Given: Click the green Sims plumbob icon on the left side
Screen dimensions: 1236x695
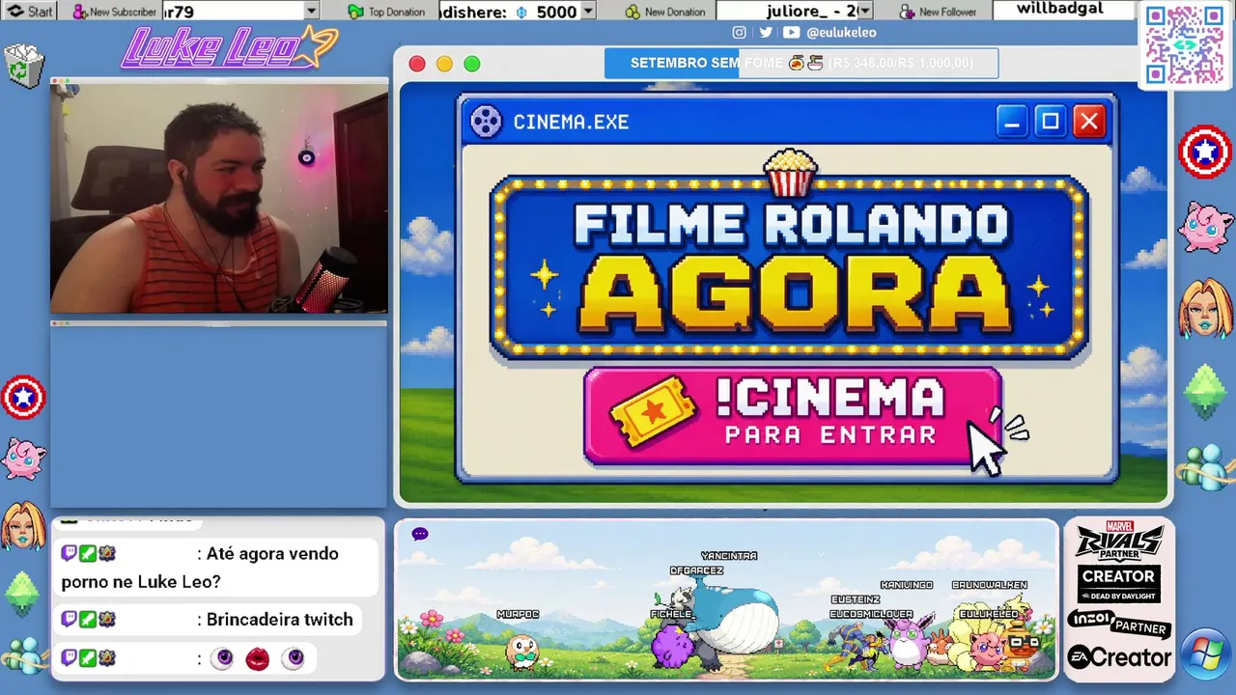Looking at the screenshot, I should tap(23, 593).
